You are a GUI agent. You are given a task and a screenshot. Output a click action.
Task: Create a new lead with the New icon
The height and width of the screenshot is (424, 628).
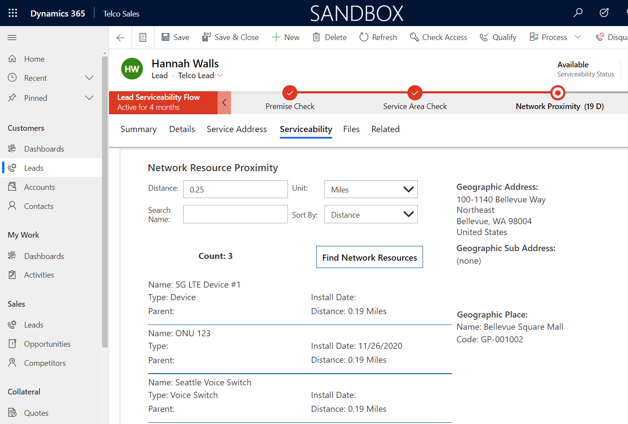[285, 37]
